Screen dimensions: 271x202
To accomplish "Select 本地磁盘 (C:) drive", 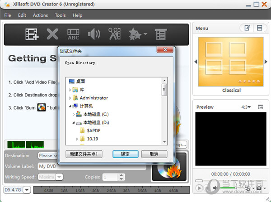I will click(92, 114).
